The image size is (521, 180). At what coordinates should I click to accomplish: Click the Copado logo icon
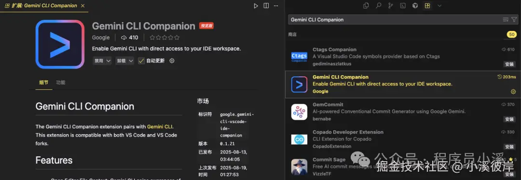tap(299, 139)
